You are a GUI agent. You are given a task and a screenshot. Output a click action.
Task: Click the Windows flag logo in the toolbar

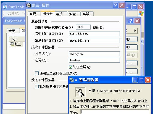(x=141, y=13)
